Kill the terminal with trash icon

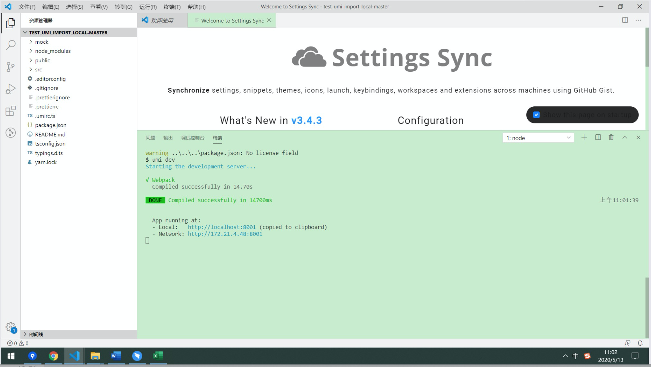pyautogui.click(x=611, y=138)
